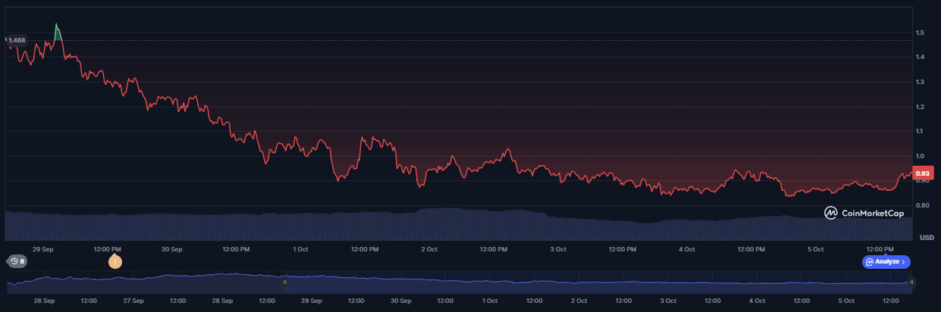Click 26 Sep in the range navigator
941x312 pixels.
[x=44, y=301]
